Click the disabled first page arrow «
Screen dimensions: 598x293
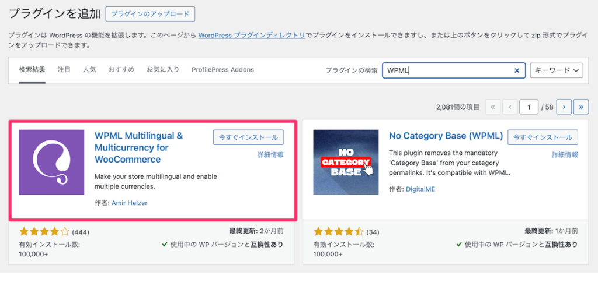click(x=492, y=107)
